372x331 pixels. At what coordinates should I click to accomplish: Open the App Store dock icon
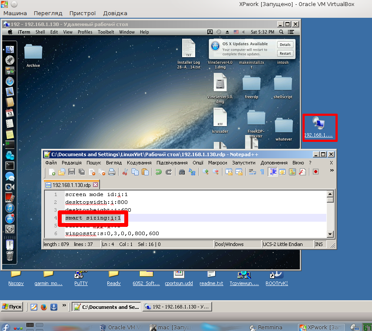point(10,219)
